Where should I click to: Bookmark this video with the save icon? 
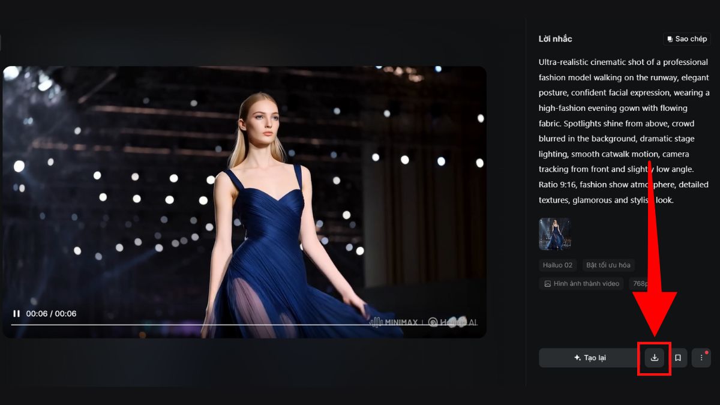pos(678,358)
